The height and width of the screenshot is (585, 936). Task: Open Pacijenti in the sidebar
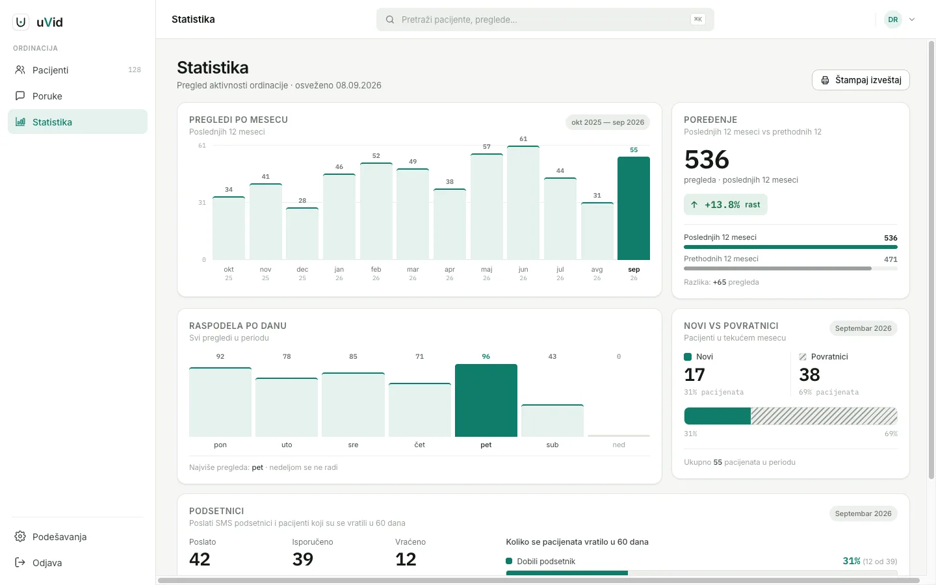coord(78,70)
